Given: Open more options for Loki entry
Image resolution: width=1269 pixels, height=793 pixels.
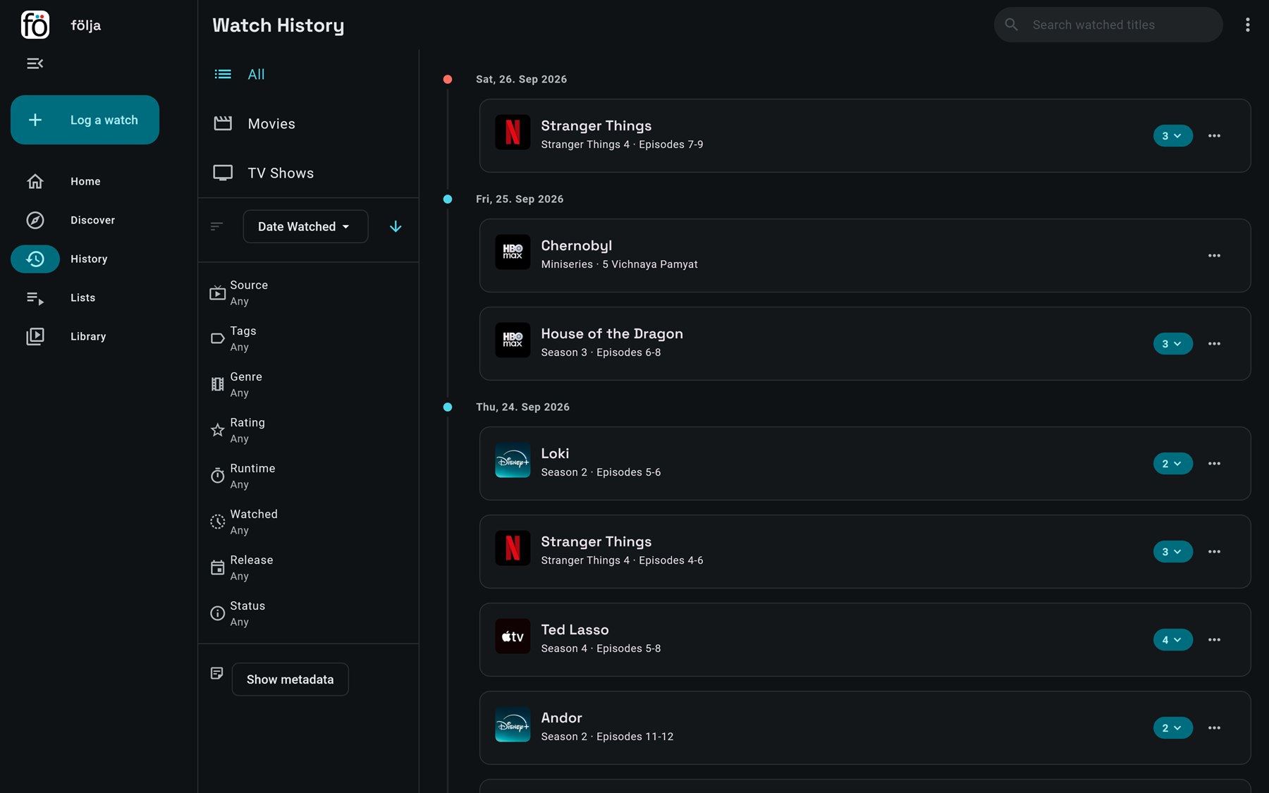Looking at the screenshot, I should pos(1214,463).
